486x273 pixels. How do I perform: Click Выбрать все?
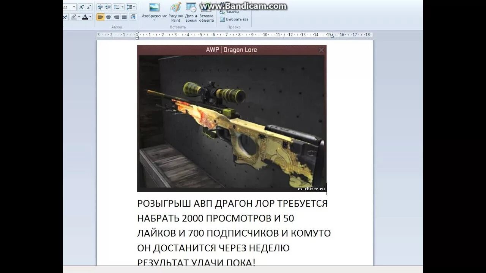(234, 19)
